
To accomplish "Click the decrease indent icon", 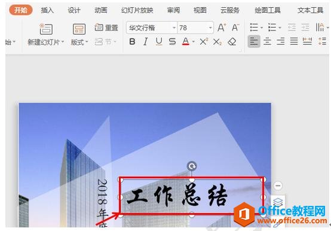I will point(292,28).
